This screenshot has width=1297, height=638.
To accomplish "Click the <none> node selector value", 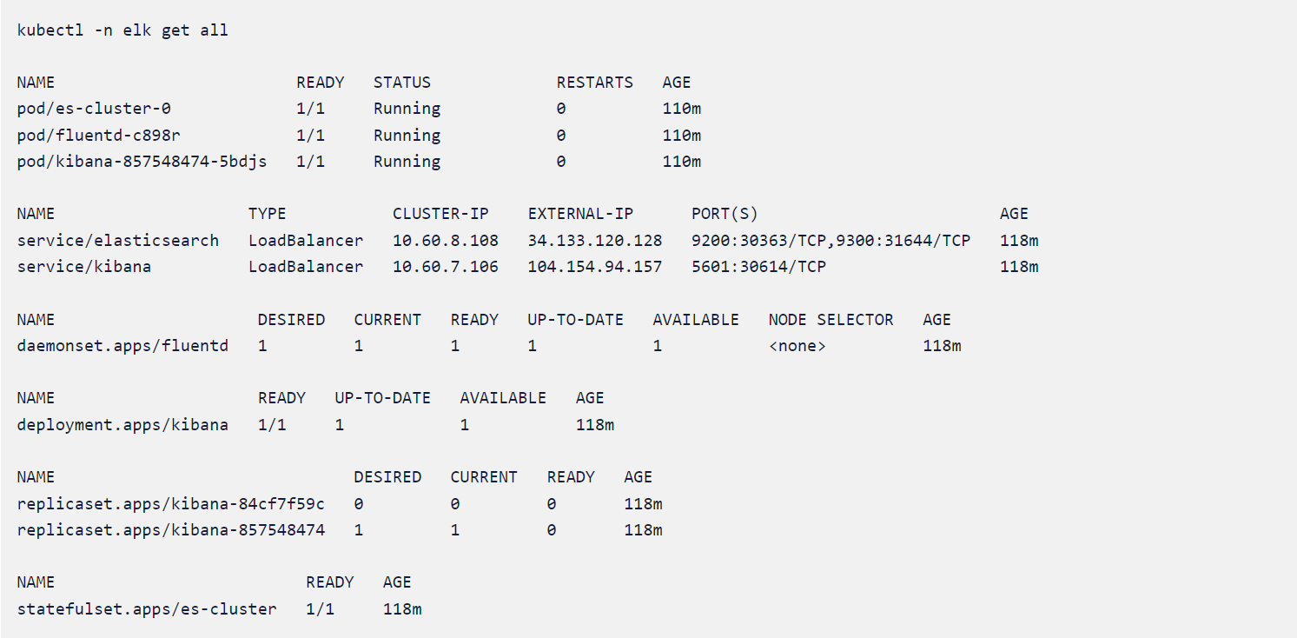I will 797,346.
